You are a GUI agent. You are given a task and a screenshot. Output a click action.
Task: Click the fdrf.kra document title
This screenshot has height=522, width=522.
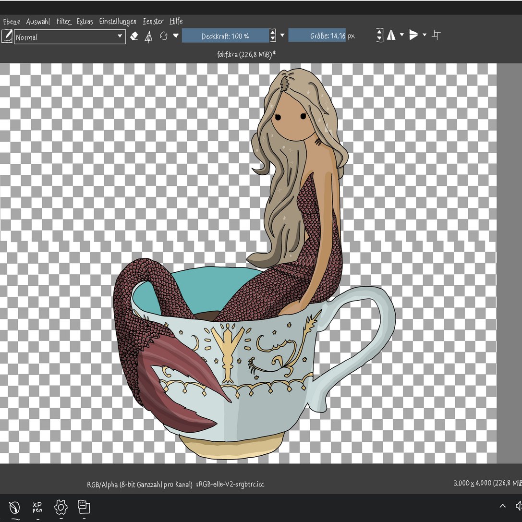pos(246,54)
